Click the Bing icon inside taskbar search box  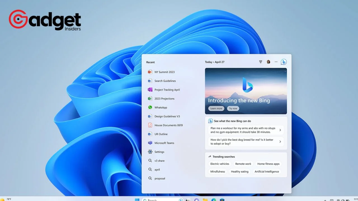pos(181,200)
